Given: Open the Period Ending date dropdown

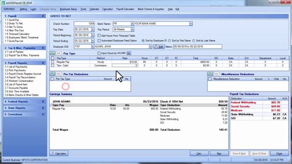Looking at the screenshot, I should point(93,41).
